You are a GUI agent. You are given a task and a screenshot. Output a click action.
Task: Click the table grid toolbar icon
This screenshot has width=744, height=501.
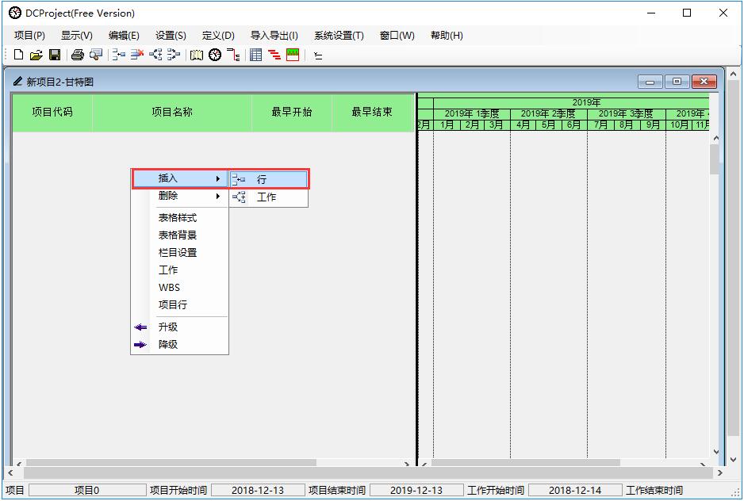255,54
